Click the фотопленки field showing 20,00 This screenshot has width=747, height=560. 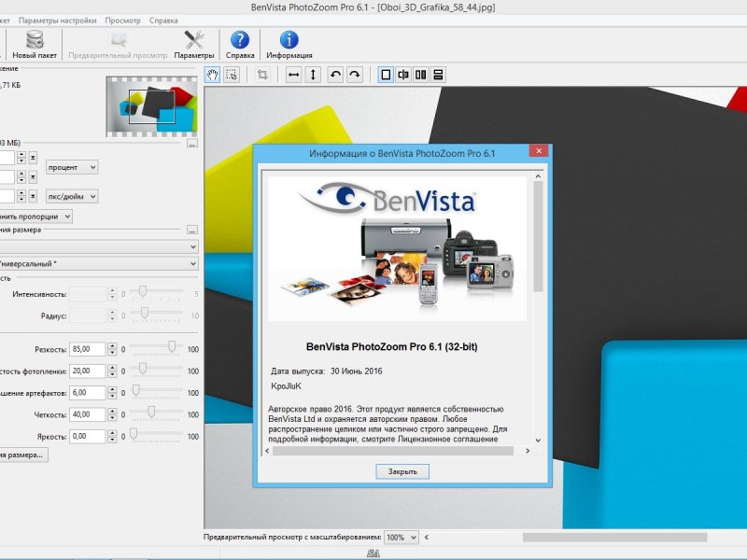(87, 371)
